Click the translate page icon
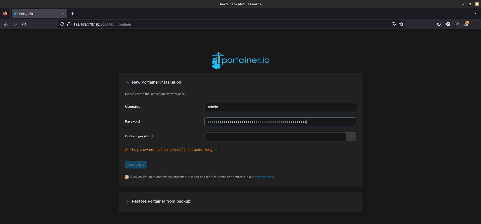The height and width of the screenshot is (224, 481). (x=394, y=24)
